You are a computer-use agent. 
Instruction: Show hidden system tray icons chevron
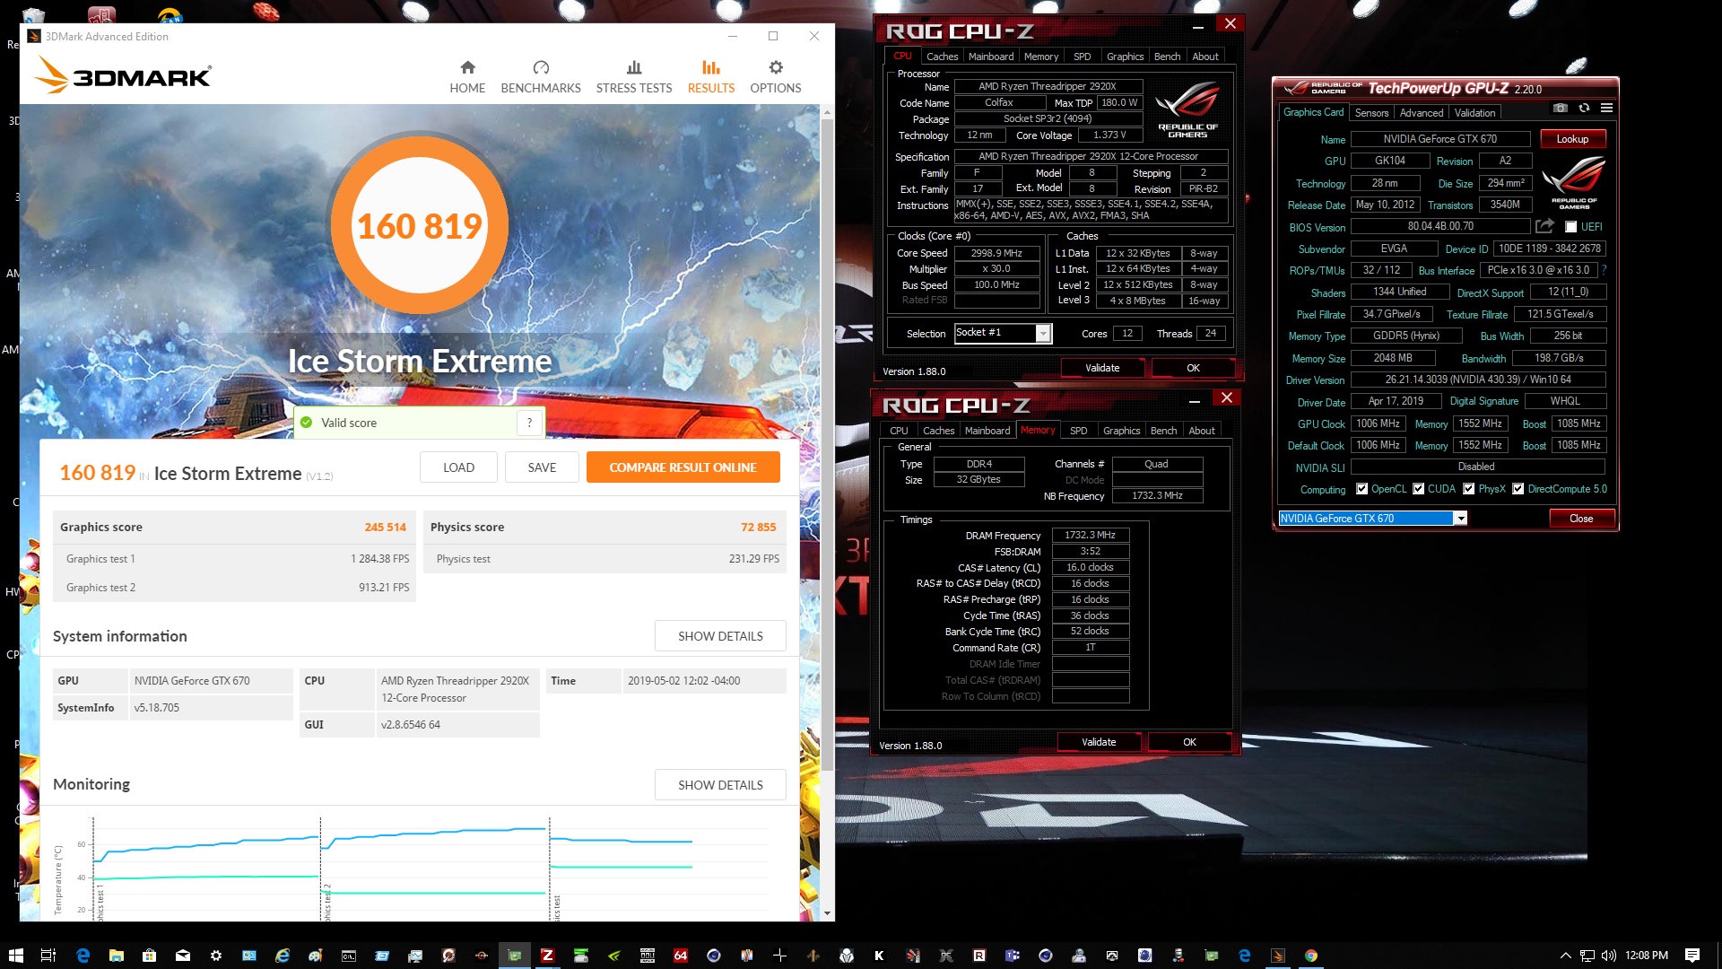point(1565,956)
